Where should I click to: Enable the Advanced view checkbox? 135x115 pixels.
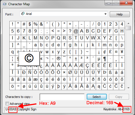(x=7, y=104)
